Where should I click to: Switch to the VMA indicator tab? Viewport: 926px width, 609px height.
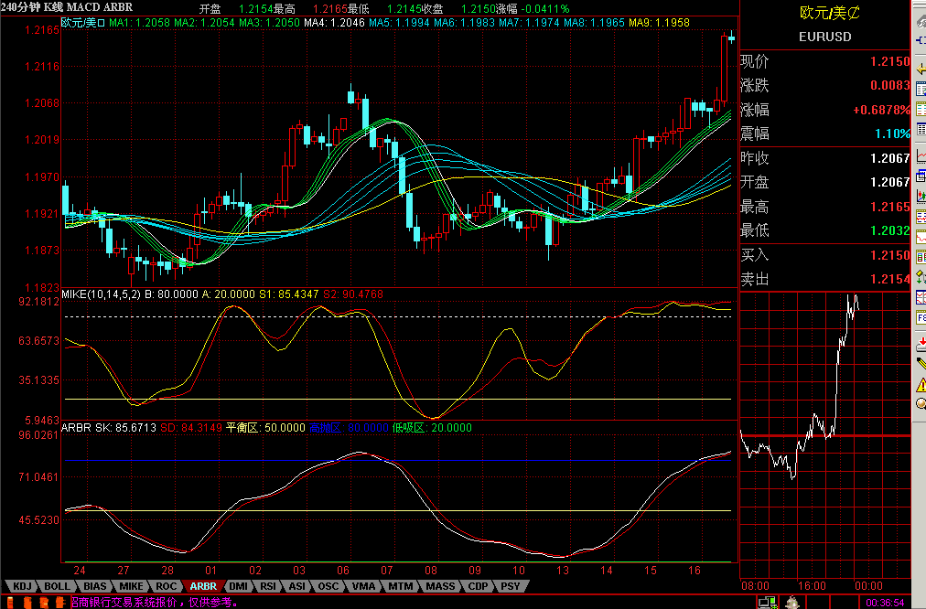363,586
